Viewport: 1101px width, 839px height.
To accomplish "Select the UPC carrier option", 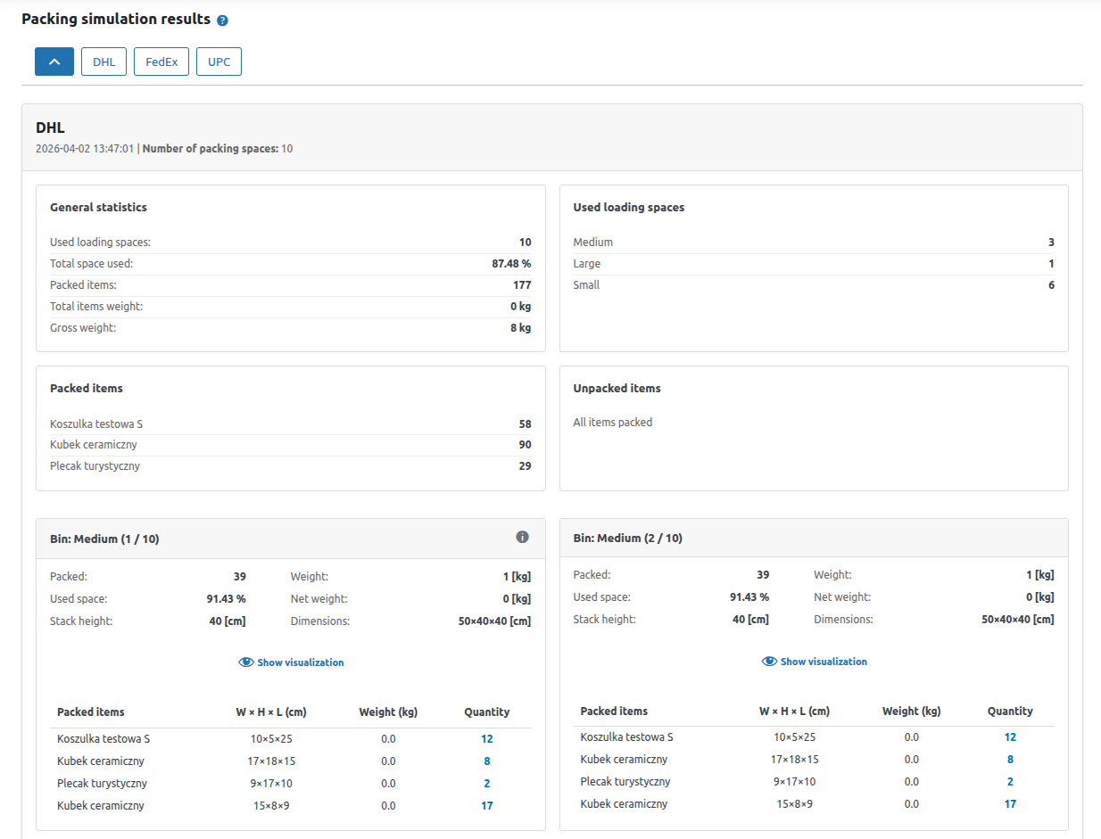I will pyautogui.click(x=219, y=62).
